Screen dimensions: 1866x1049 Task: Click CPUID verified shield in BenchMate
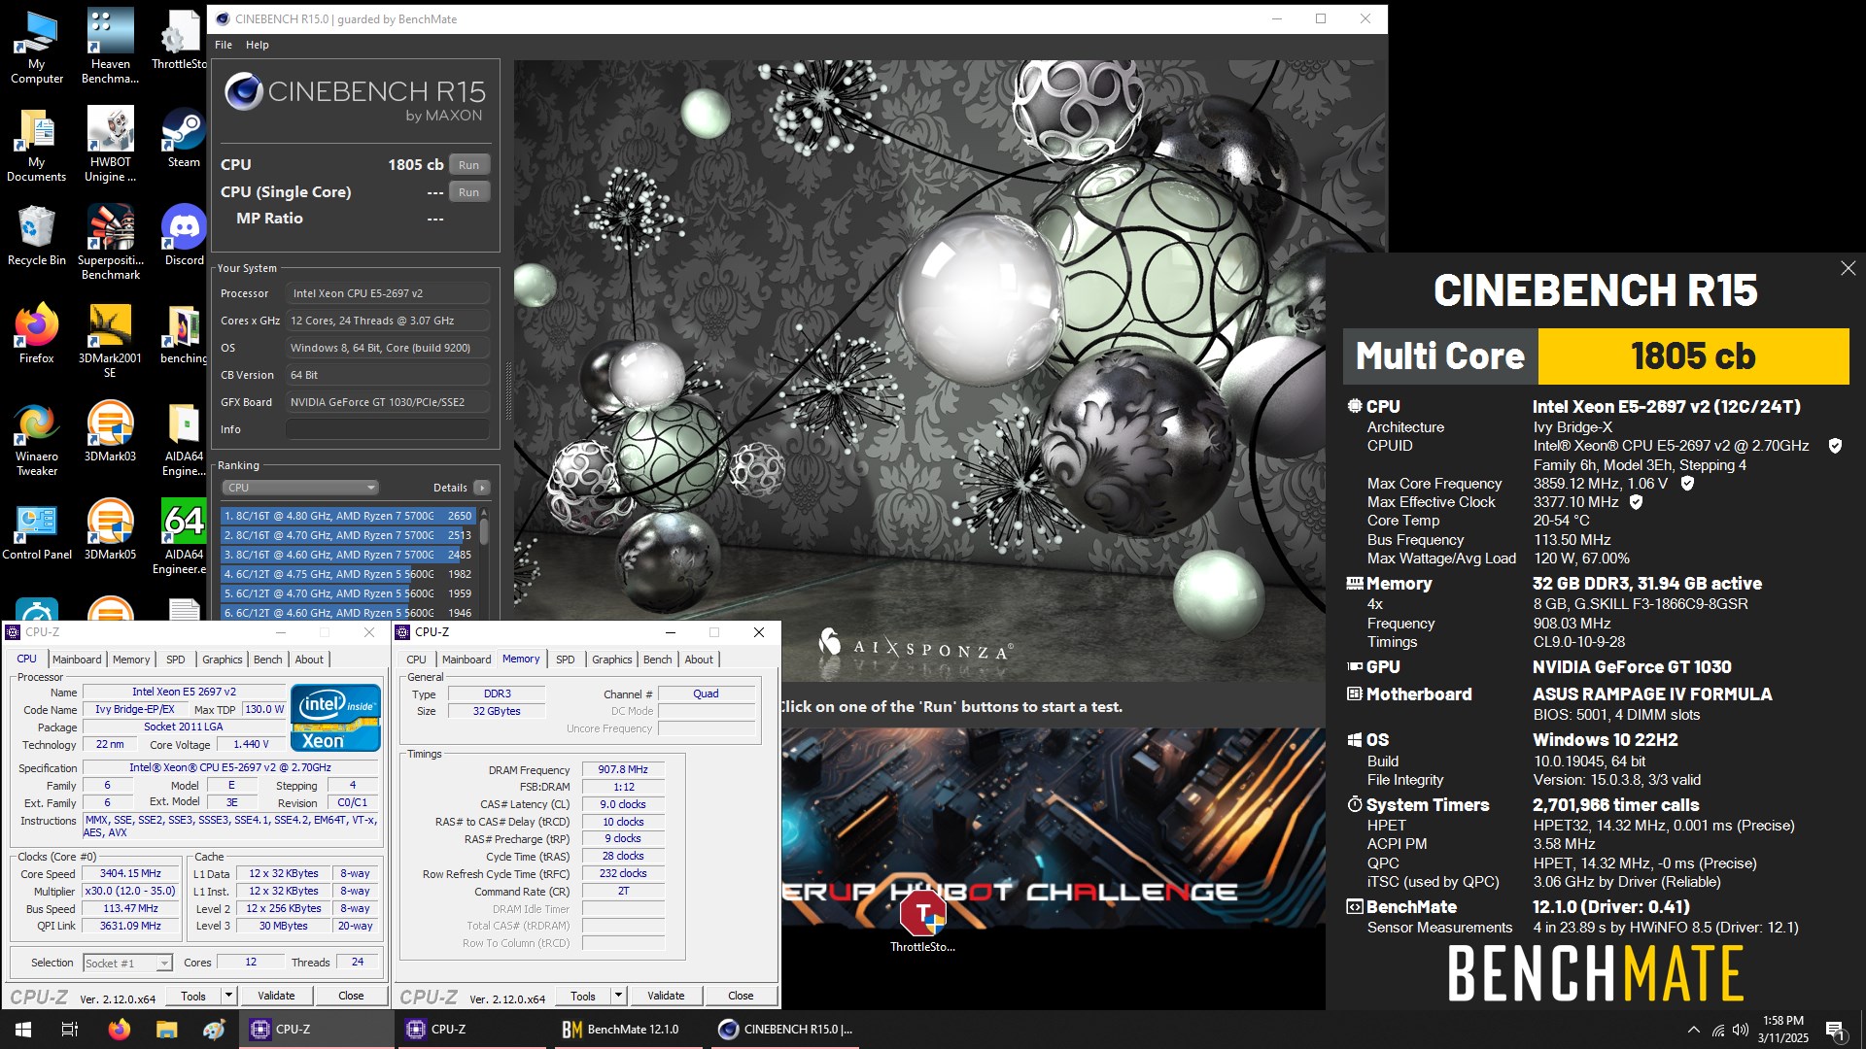[1835, 446]
